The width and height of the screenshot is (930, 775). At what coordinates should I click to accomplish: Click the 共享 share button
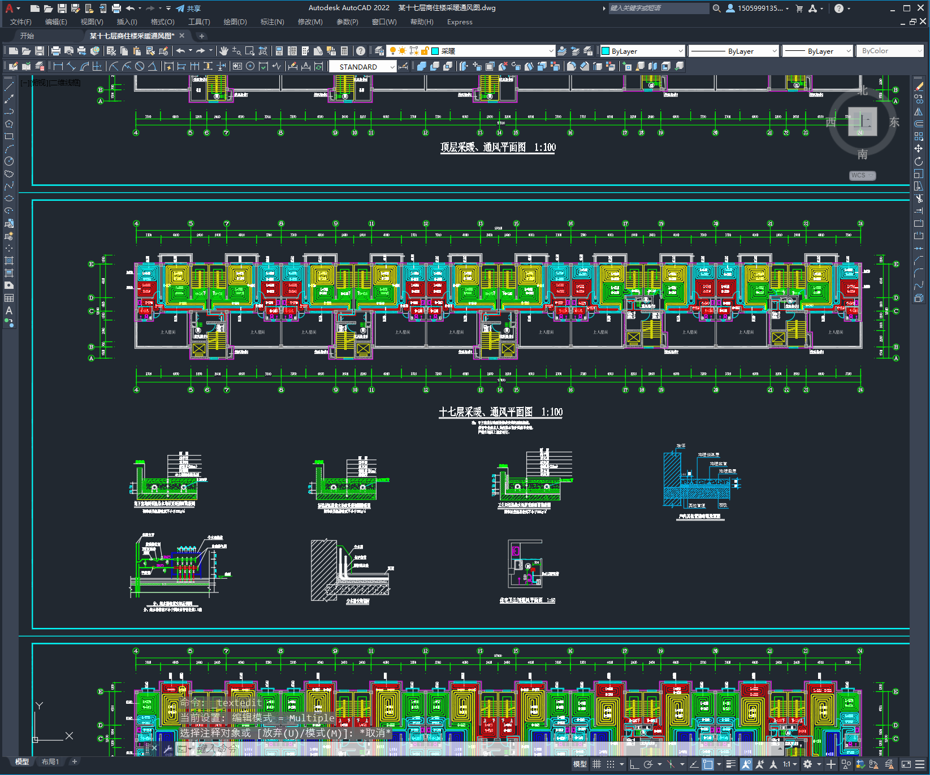[188, 8]
